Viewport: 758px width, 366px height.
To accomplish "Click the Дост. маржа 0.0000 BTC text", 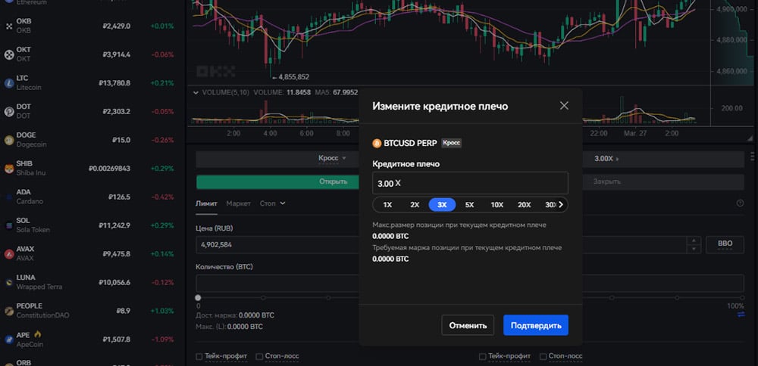I will (x=234, y=315).
